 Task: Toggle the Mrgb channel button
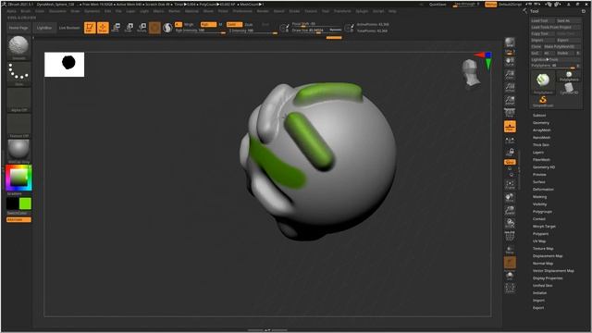coord(189,24)
